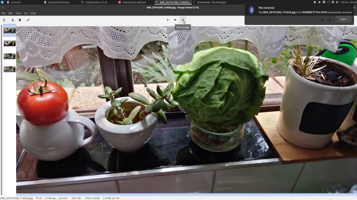This screenshot has width=357, height=200.
Task: Click the panel clock showing 00:59
Action: click(x=349, y=2)
